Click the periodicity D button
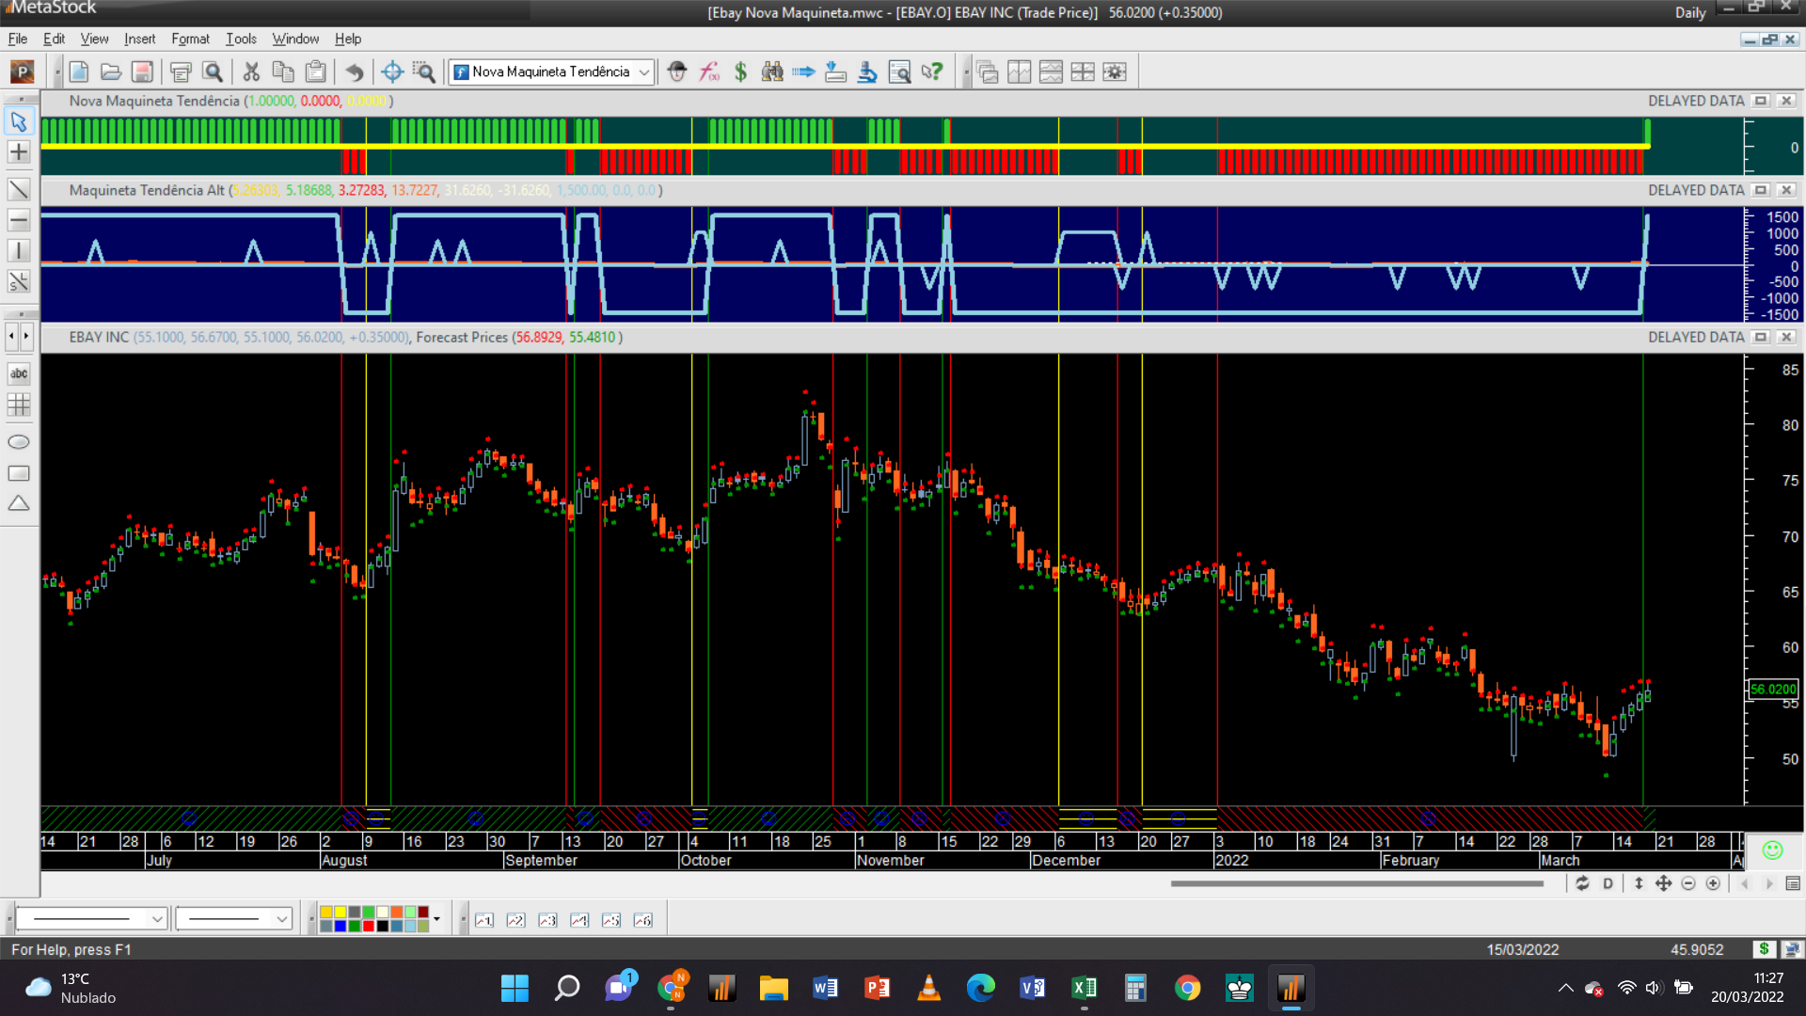Screen dimensions: 1806x1016 (1608, 883)
